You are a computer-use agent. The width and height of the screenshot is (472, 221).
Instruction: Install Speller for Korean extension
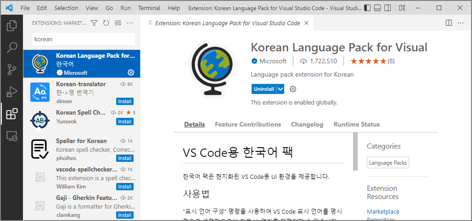click(x=124, y=158)
